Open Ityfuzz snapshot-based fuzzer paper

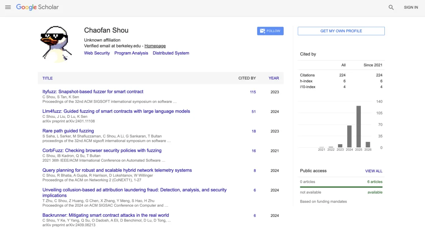point(93,92)
